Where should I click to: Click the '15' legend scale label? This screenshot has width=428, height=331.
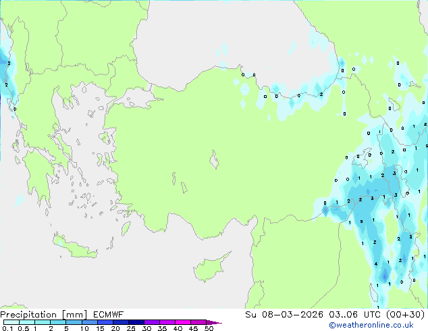tap(100, 328)
